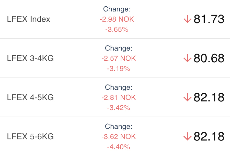The image size is (230, 155).
Task: Open the LFEX Index row label
Action: click(29, 19)
